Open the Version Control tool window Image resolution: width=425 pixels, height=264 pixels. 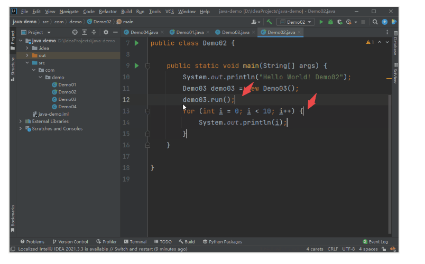[70, 241]
